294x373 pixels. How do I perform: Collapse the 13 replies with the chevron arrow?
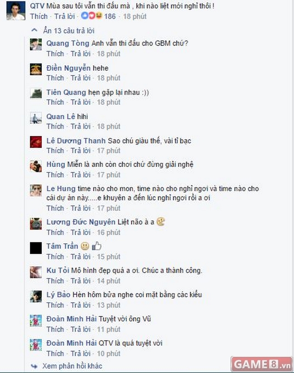34,30
